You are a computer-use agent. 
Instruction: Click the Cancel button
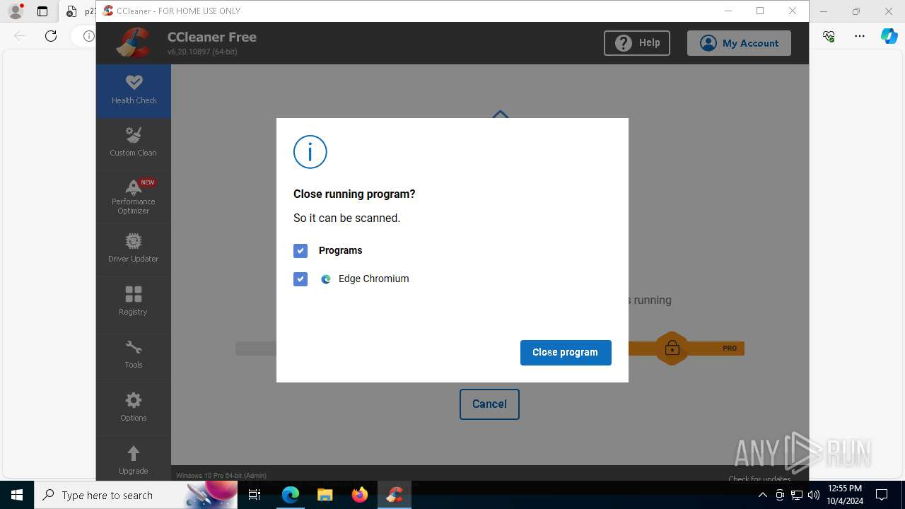[x=489, y=404]
